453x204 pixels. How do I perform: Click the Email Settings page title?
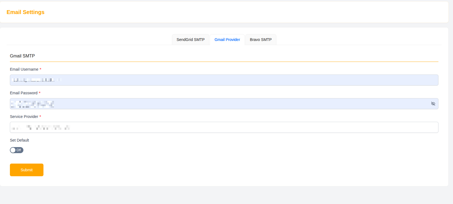coord(26,12)
